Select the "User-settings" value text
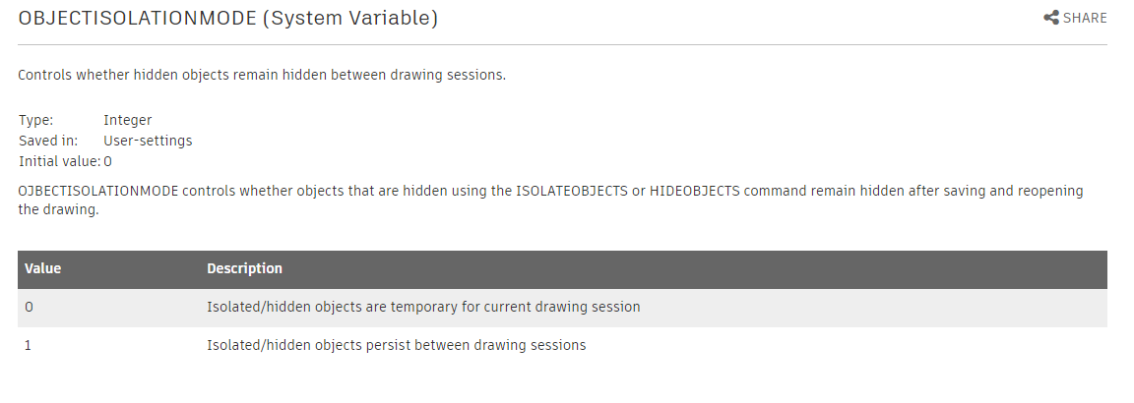Image resolution: width=1134 pixels, height=403 pixels. (x=148, y=141)
